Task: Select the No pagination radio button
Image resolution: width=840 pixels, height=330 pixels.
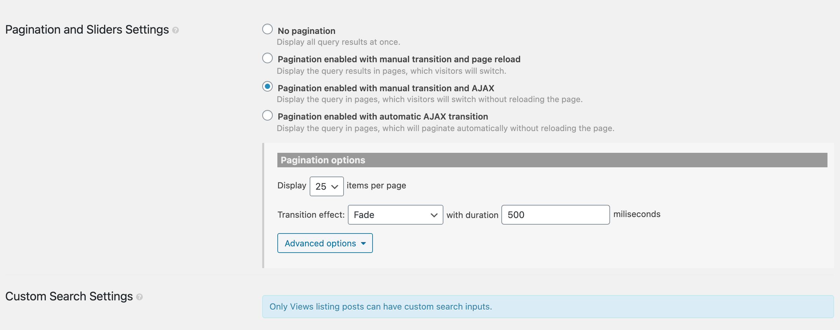Action: pyautogui.click(x=267, y=29)
